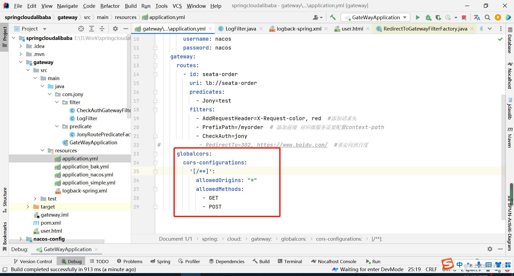Open the VCS menu
514x276 pixels.
(x=177, y=6)
